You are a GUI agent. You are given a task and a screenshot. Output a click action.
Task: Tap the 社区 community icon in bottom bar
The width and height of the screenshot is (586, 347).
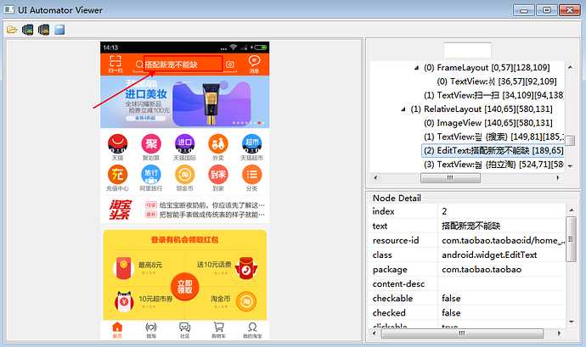184,327
